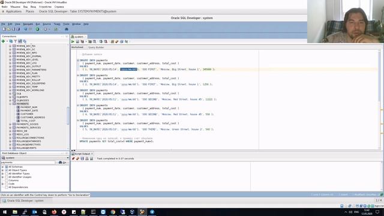The height and width of the screenshot is (216, 384).
Task: Click the New file icon in the main toolbar
Action: point(4,29)
